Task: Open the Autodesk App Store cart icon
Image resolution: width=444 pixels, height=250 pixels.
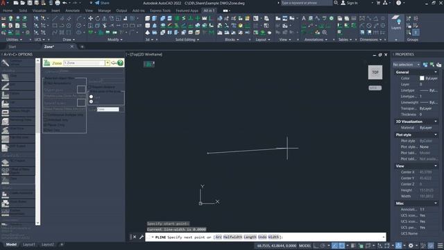Action: (x=378, y=3)
